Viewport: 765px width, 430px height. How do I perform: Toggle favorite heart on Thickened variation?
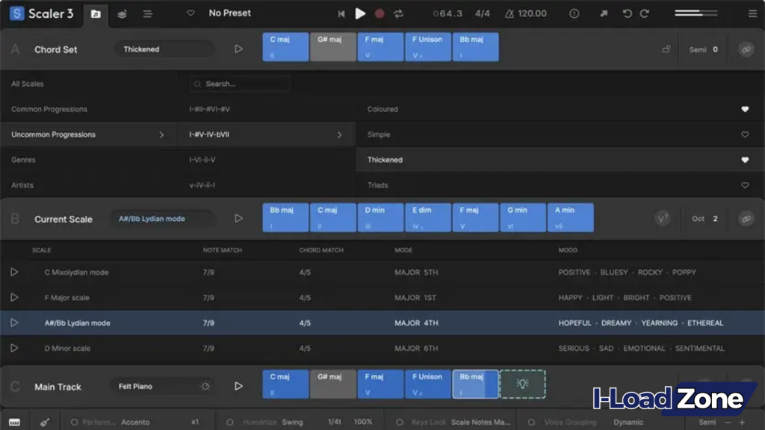[x=745, y=160]
